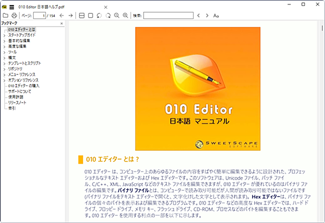The width and height of the screenshot is (325, 223).
Task: Find the next search match
Action: 207,16
